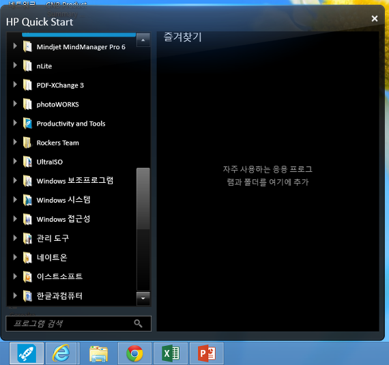Open File Explorer from the taskbar
This screenshot has height=365, width=389.
[x=98, y=353]
